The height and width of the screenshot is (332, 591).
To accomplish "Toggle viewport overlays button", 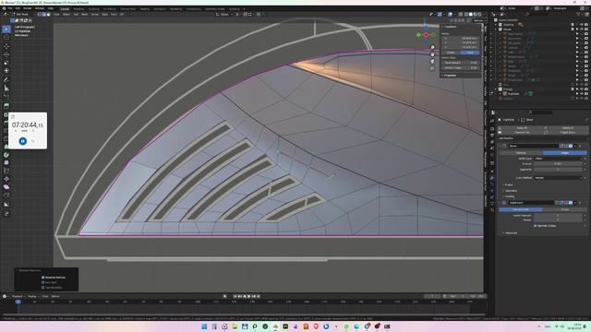I will click(451, 15).
